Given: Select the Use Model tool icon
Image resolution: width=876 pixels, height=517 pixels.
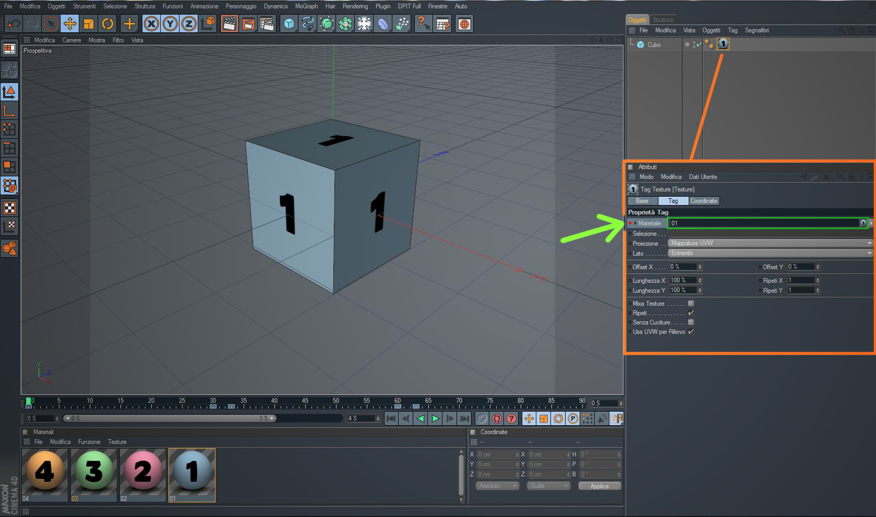Looking at the screenshot, I should (x=9, y=92).
